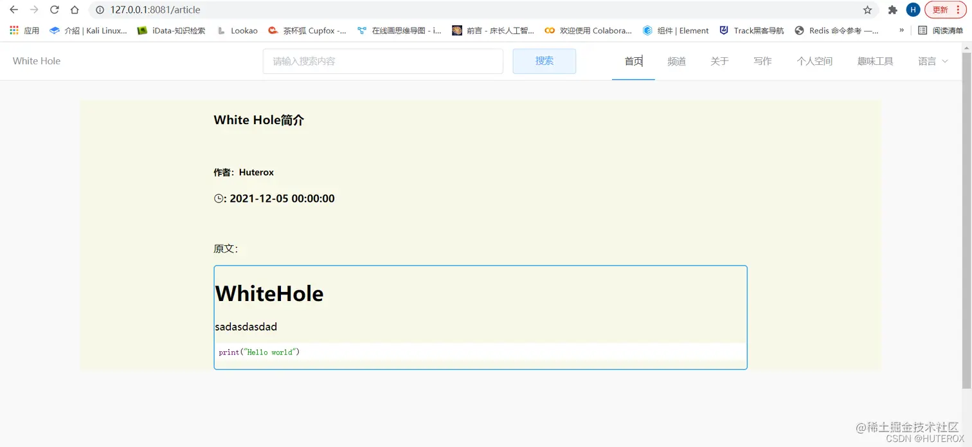Select the 首页 nav item

pyautogui.click(x=633, y=61)
